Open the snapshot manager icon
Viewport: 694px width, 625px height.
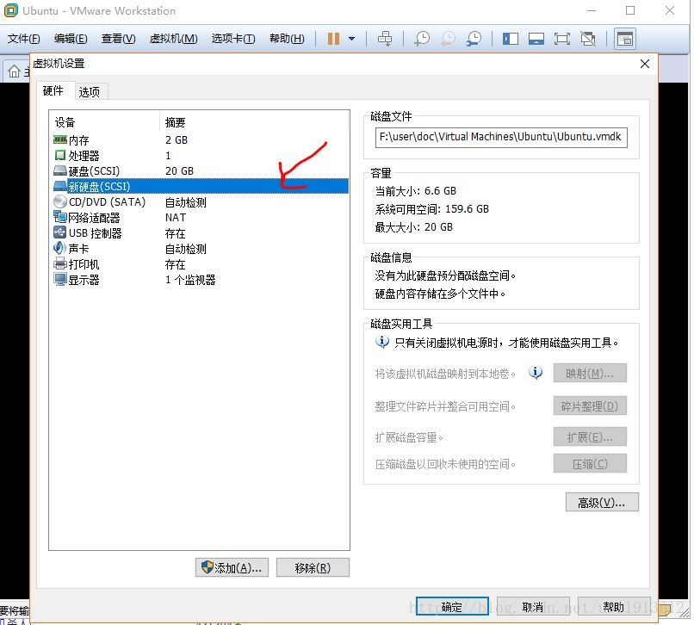coord(474,39)
